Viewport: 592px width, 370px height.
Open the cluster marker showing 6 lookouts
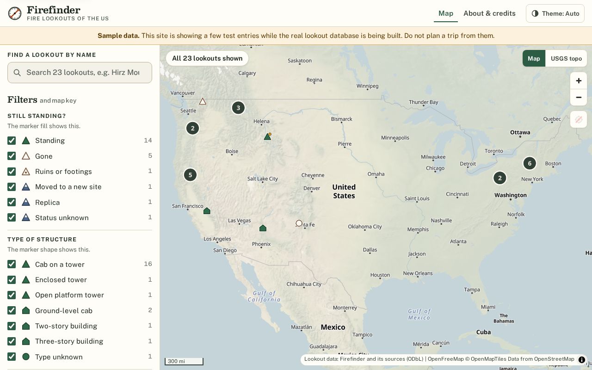(530, 163)
